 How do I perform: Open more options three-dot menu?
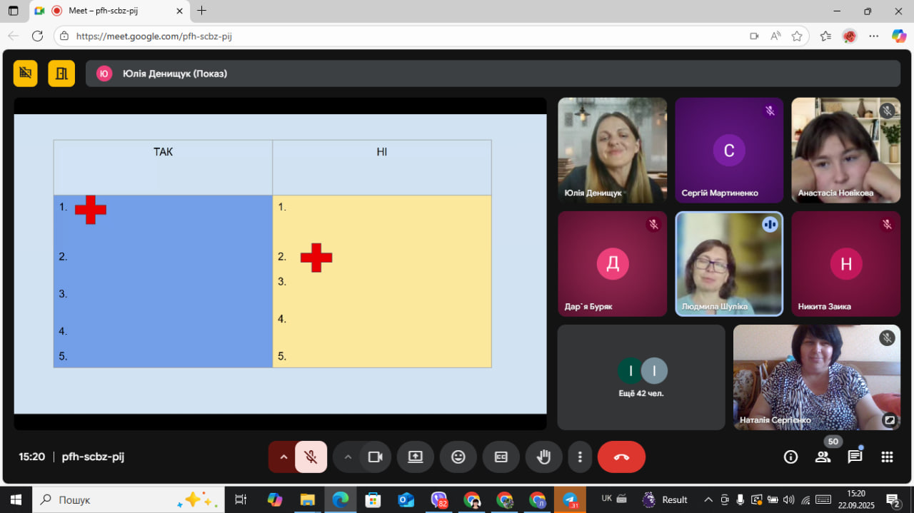580,457
